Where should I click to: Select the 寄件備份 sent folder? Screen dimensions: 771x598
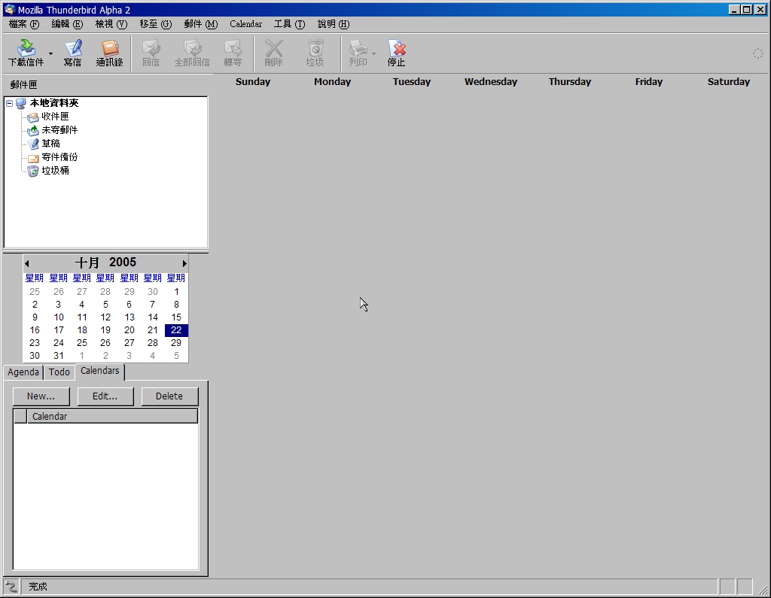59,157
